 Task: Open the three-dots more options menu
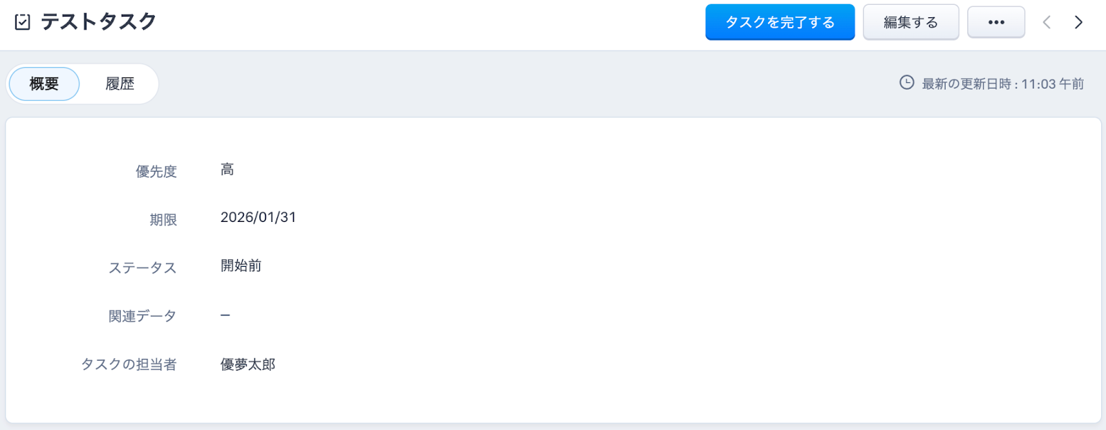(995, 22)
